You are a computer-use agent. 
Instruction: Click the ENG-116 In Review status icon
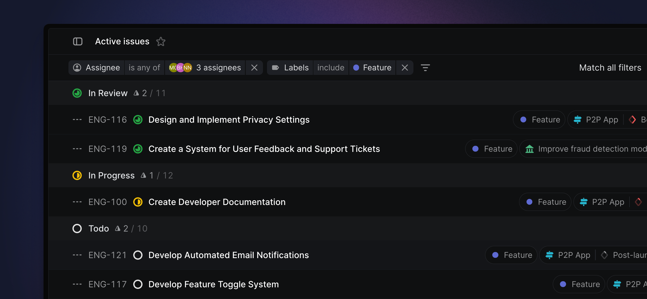138,120
